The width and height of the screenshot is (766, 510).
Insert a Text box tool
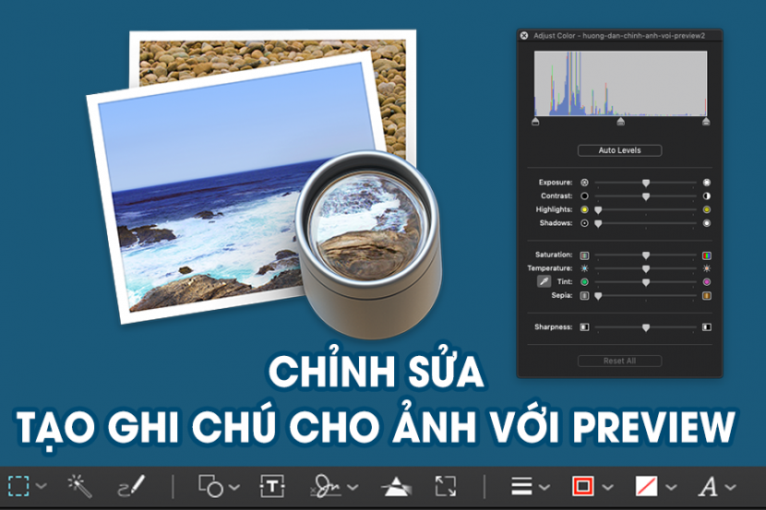click(272, 486)
